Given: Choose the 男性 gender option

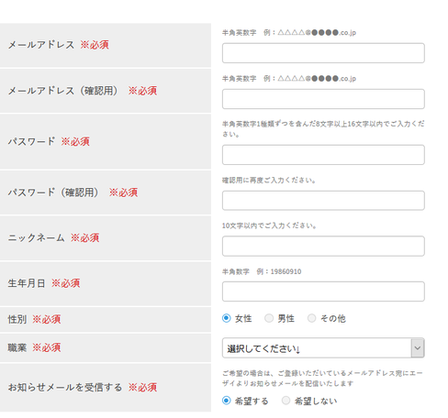Looking at the screenshot, I should click(269, 318).
